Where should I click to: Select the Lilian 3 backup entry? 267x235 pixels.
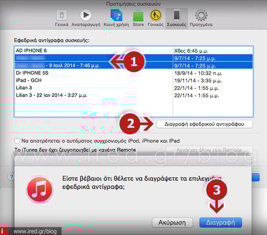point(133,88)
